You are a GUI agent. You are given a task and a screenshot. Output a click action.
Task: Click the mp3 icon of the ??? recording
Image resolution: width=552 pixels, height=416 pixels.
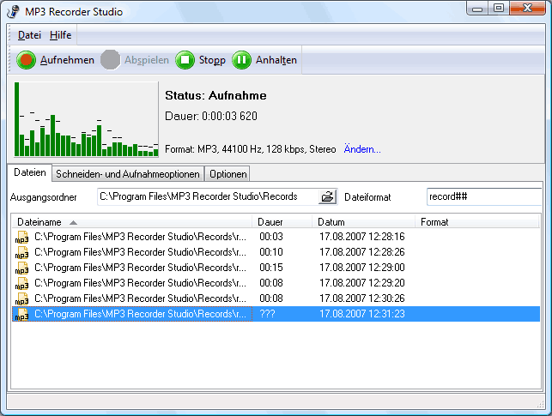pyautogui.click(x=21, y=315)
